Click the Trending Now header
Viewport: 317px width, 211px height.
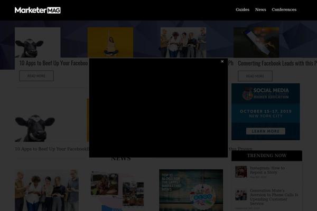click(267, 156)
